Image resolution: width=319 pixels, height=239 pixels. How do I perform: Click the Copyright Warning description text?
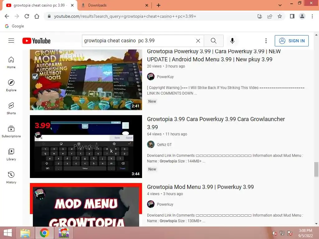pos(226,91)
